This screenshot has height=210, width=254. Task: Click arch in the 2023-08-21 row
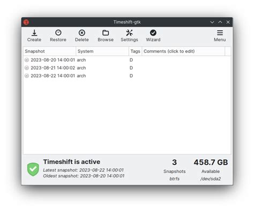(x=81, y=68)
